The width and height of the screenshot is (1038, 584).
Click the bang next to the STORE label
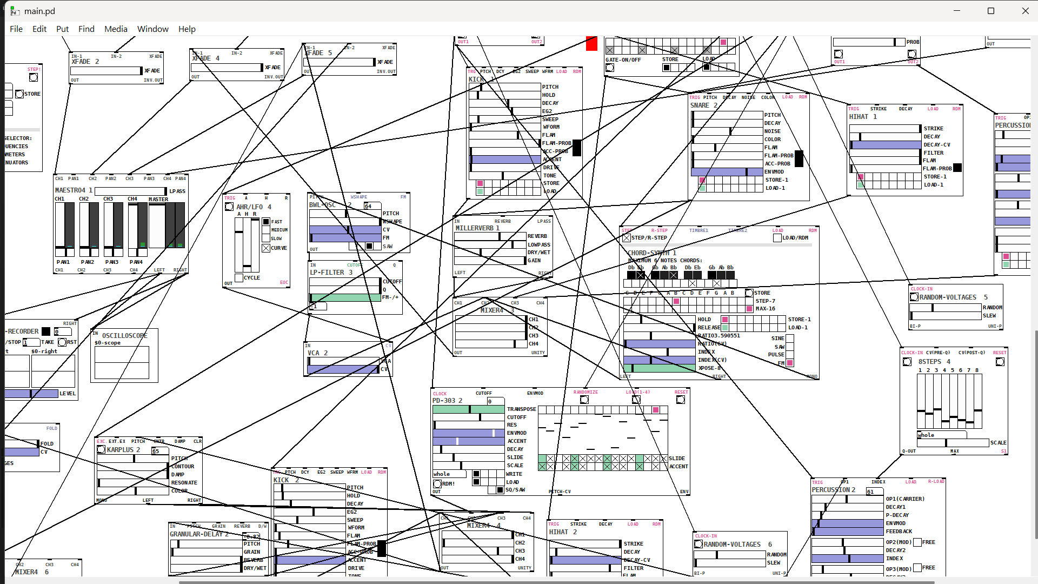click(x=19, y=94)
